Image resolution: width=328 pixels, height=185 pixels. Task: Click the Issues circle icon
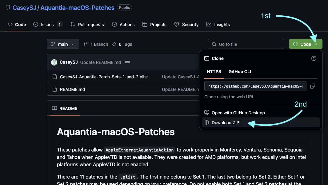[36, 25]
